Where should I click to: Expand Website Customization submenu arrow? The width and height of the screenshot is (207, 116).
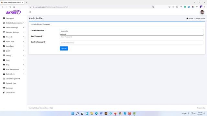point(24,23)
